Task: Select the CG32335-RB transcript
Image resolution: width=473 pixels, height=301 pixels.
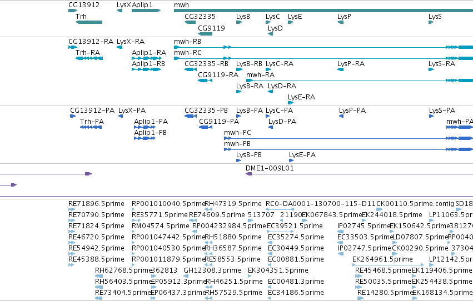Action: coord(191,69)
